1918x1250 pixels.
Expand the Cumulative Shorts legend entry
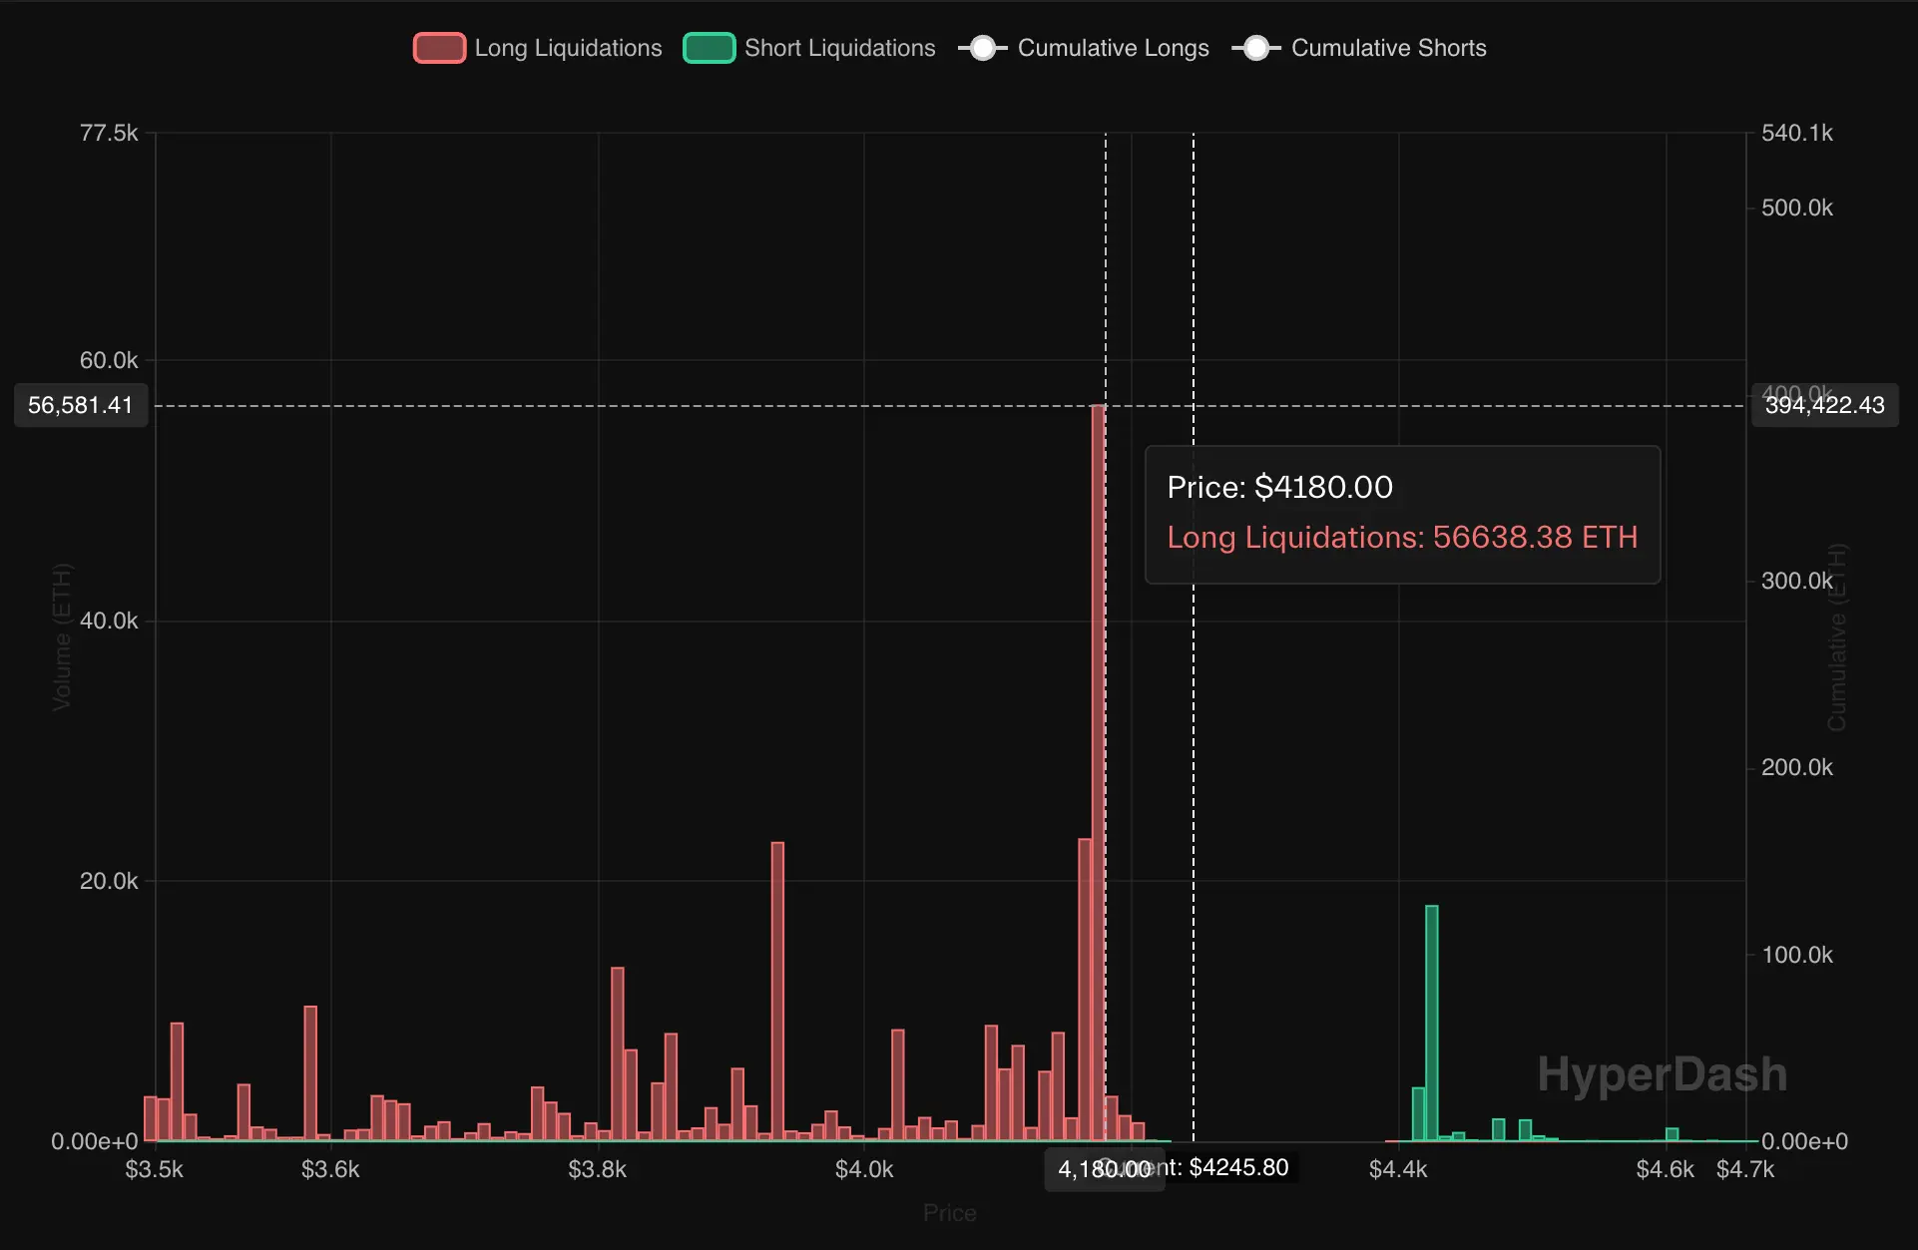(x=1389, y=47)
